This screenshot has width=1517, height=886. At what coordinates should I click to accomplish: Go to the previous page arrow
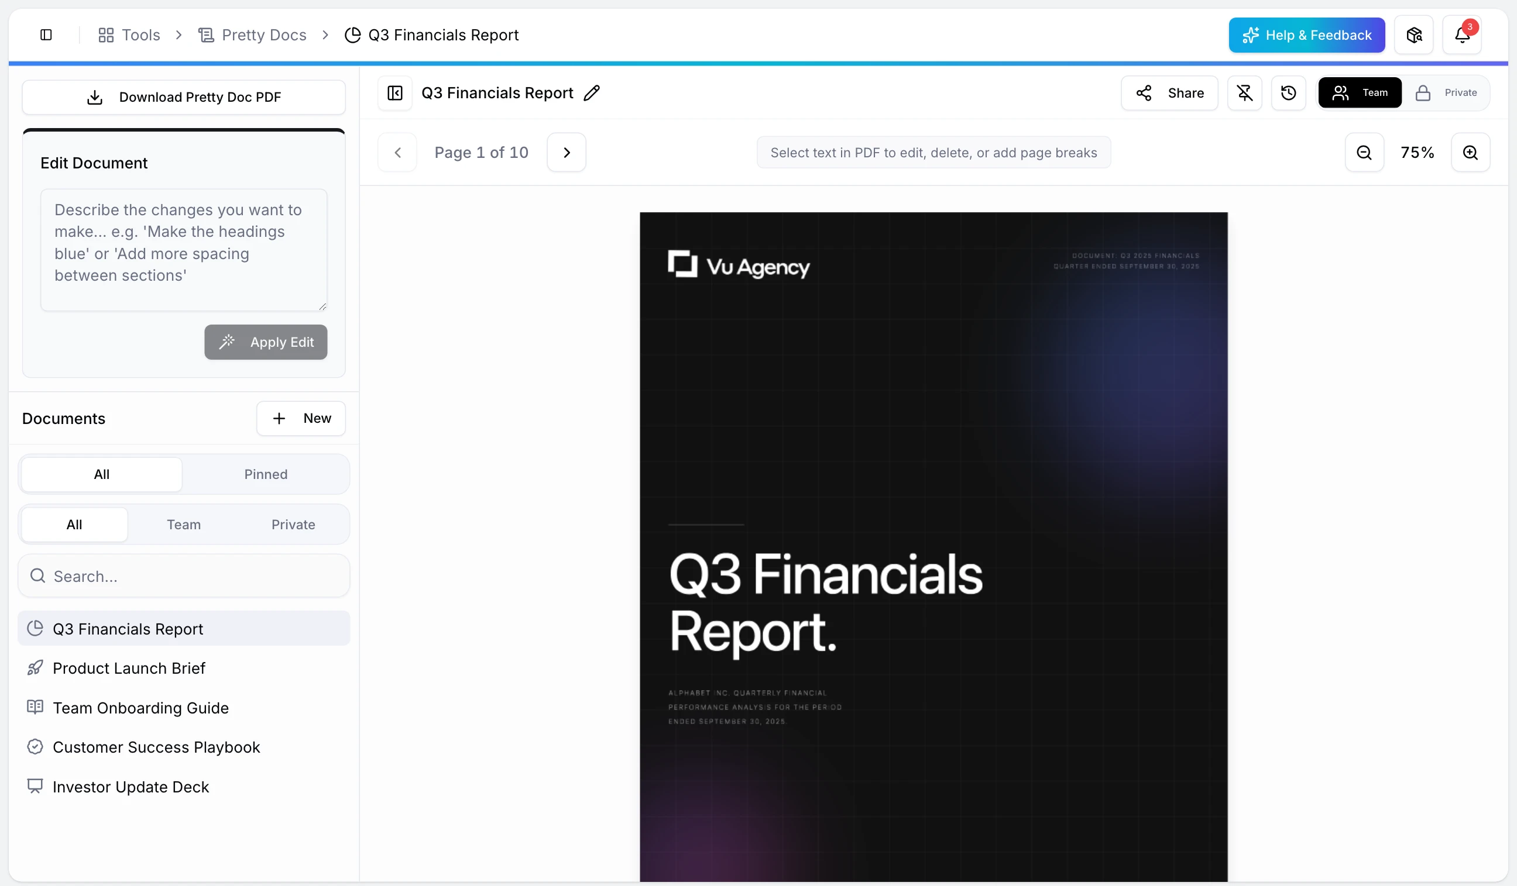[x=397, y=152]
